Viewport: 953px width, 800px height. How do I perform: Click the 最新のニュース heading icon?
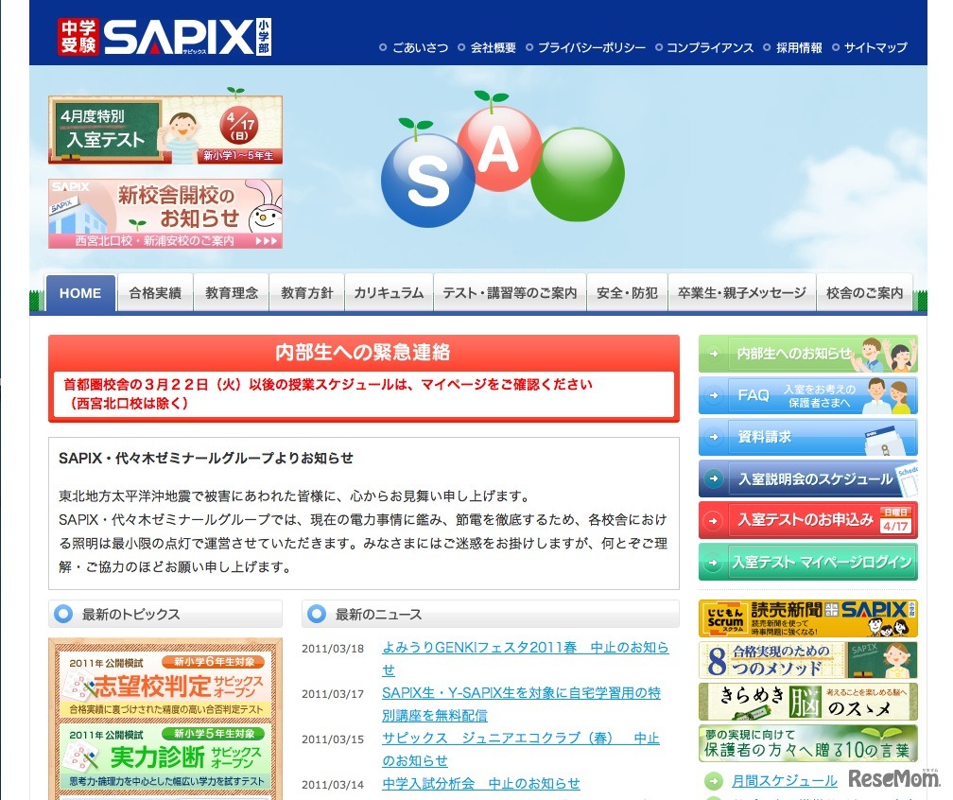[x=316, y=614]
